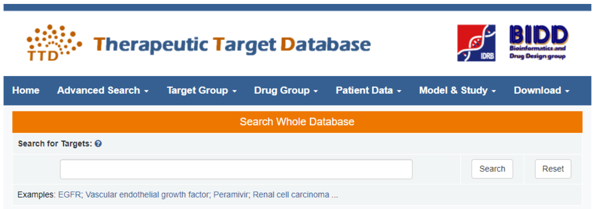
Task: Expand the Patient Data menu
Action: pos(368,90)
